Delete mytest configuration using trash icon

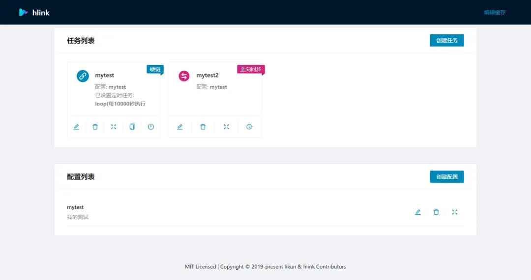[x=436, y=212]
